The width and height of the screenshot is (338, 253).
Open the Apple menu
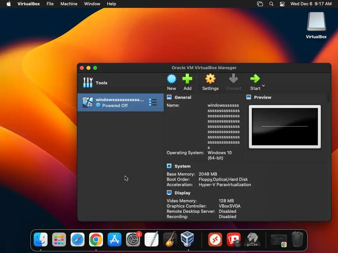(x=9, y=4)
